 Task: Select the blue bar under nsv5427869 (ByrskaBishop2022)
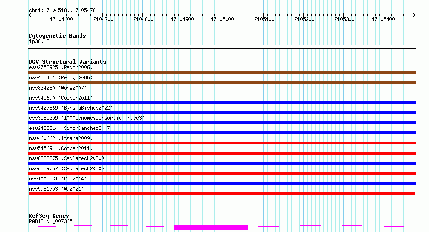click(x=222, y=113)
